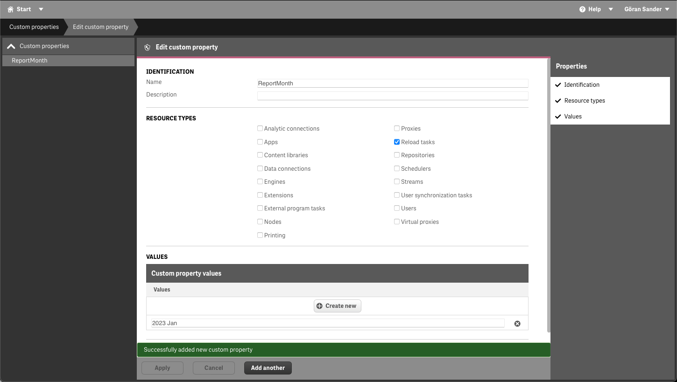677x382 pixels.
Task: Check User synchronization tasks checkbox
Action: coord(397,195)
